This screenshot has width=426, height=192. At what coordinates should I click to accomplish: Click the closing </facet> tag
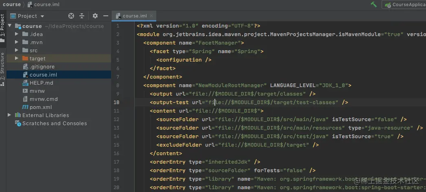(163, 68)
